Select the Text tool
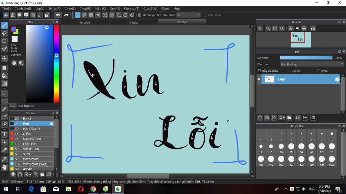The width and height of the screenshot is (346, 194). (4, 134)
